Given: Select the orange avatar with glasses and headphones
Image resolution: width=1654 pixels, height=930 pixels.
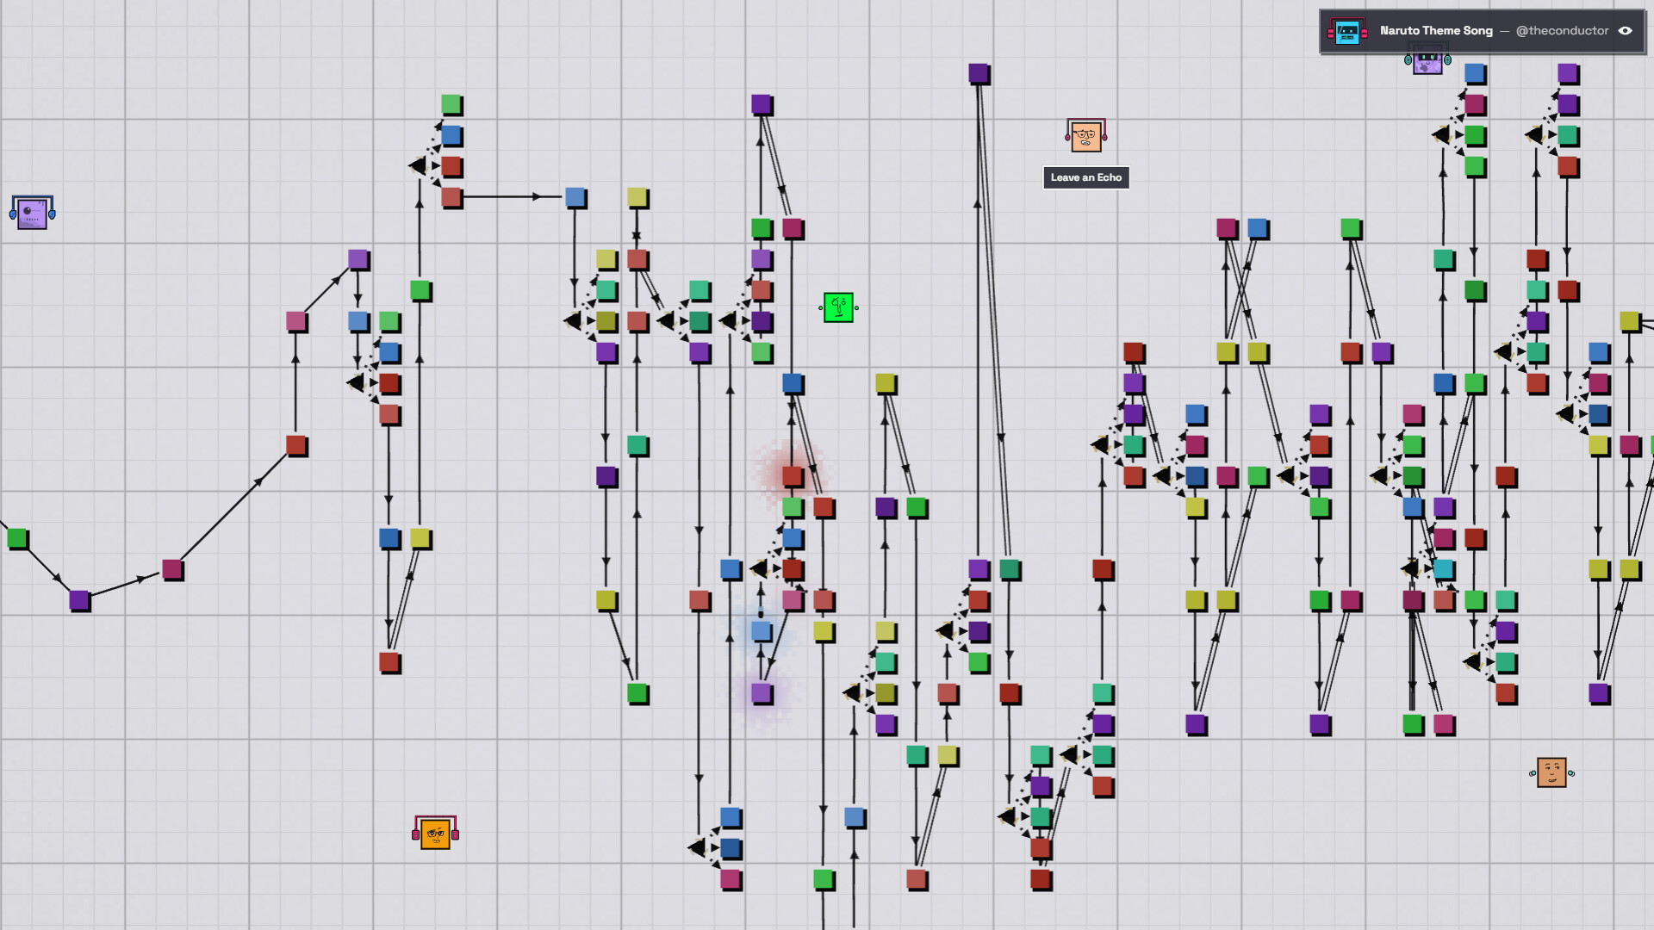Looking at the screenshot, I should pyautogui.click(x=435, y=833).
